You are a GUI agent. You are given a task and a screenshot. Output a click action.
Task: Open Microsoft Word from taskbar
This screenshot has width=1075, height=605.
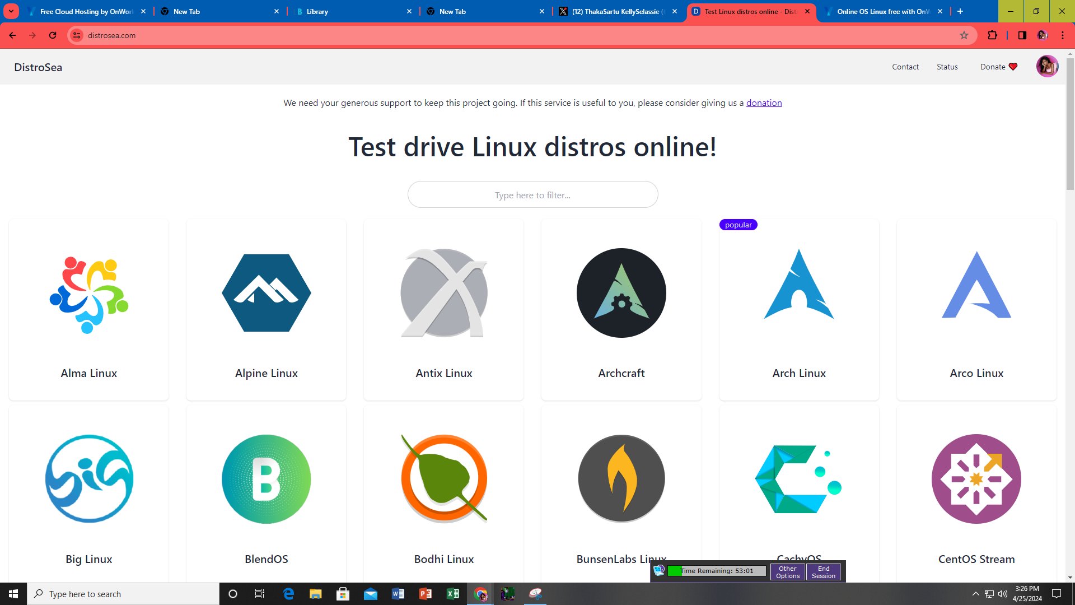click(x=398, y=594)
